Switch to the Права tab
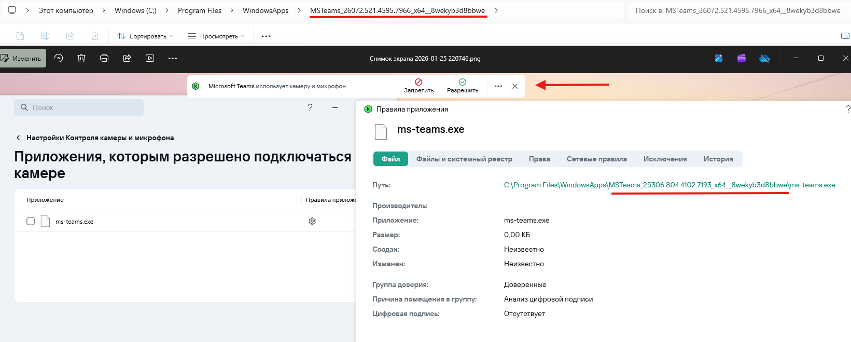Image resolution: width=851 pixels, height=342 pixels. pos(539,159)
